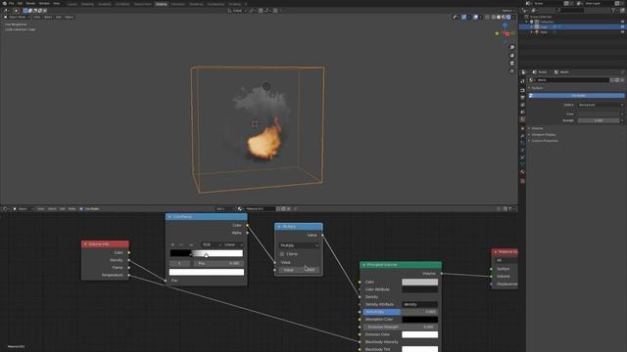This screenshot has height=352, width=627.
Task: Open the View Layer properties tab icon
Action: 522,105
